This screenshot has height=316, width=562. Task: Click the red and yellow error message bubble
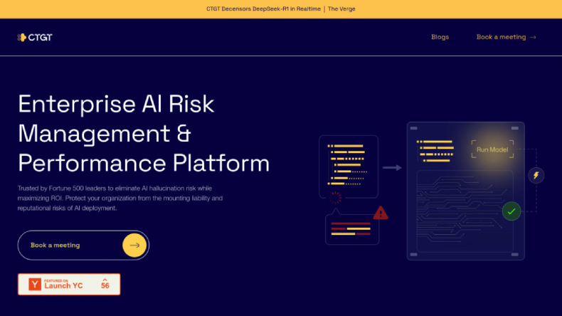(350, 229)
